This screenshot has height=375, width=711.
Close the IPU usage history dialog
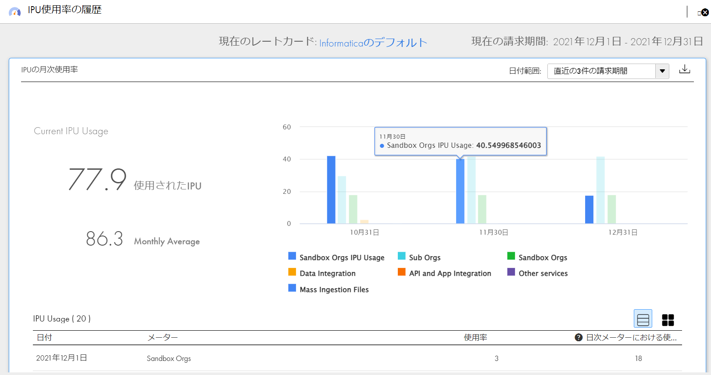point(705,12)
